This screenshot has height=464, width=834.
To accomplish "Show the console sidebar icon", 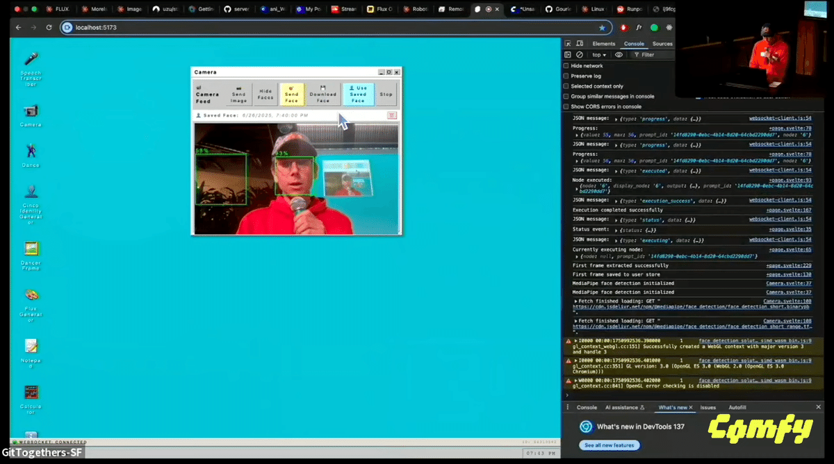I will point(568,55).
